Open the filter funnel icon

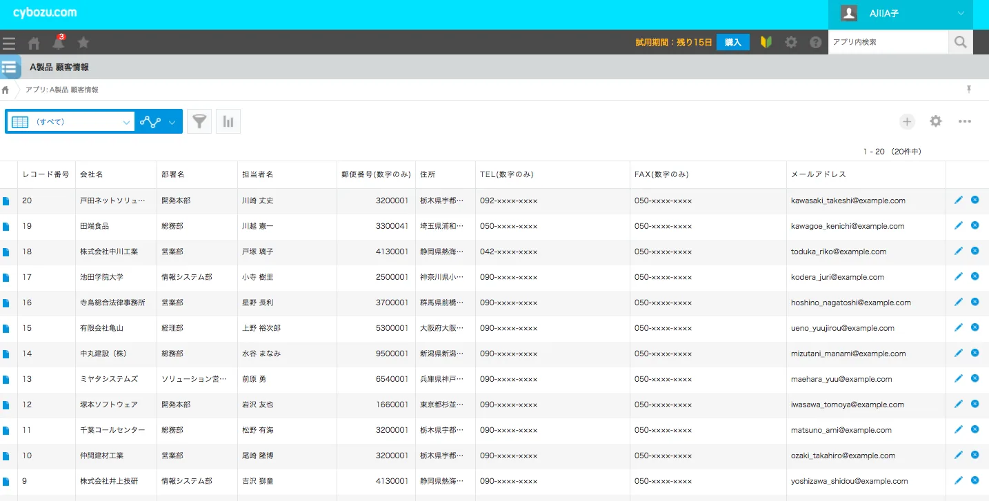(x=199, y=122)
